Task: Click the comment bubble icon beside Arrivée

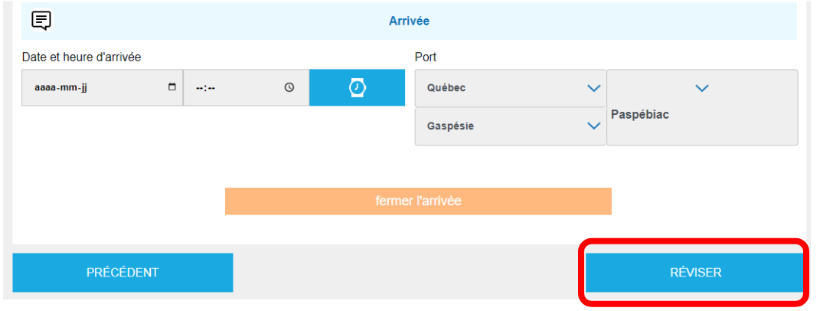Action: pyautogui.click(x=41, y=21)
